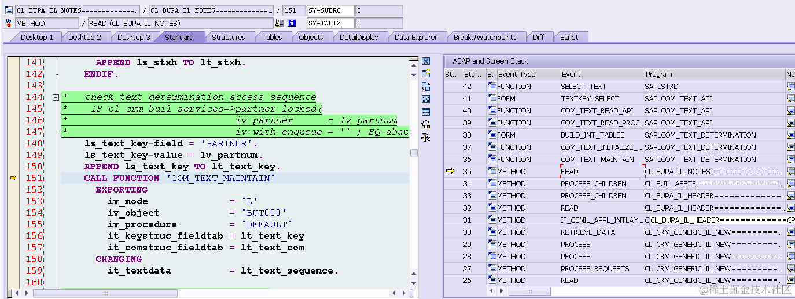
Task: Click the Event Type column header
Action: click(528, 74)
